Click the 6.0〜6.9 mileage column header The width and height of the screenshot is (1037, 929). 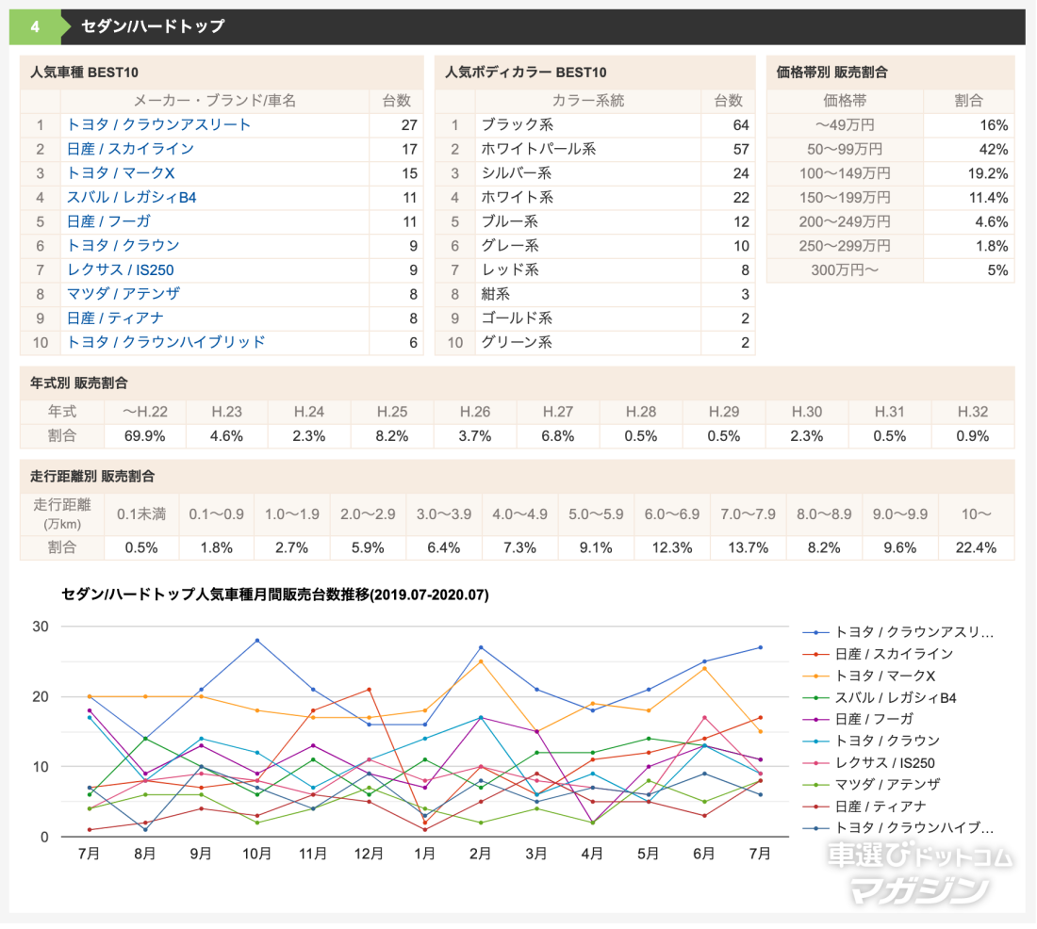(x=672, y=514)
